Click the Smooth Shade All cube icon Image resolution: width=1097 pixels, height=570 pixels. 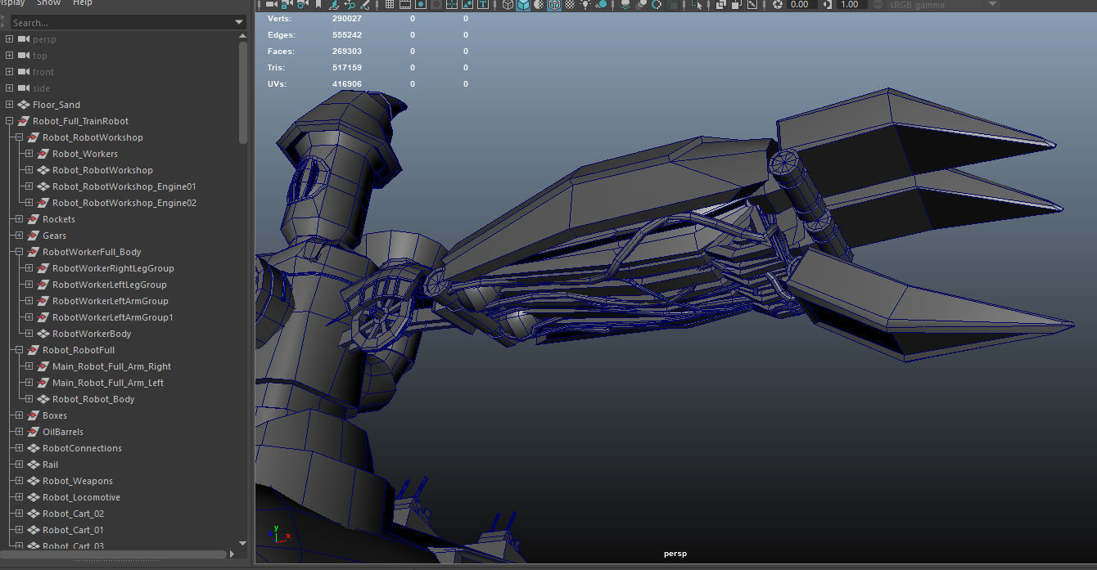click(523, 4)
